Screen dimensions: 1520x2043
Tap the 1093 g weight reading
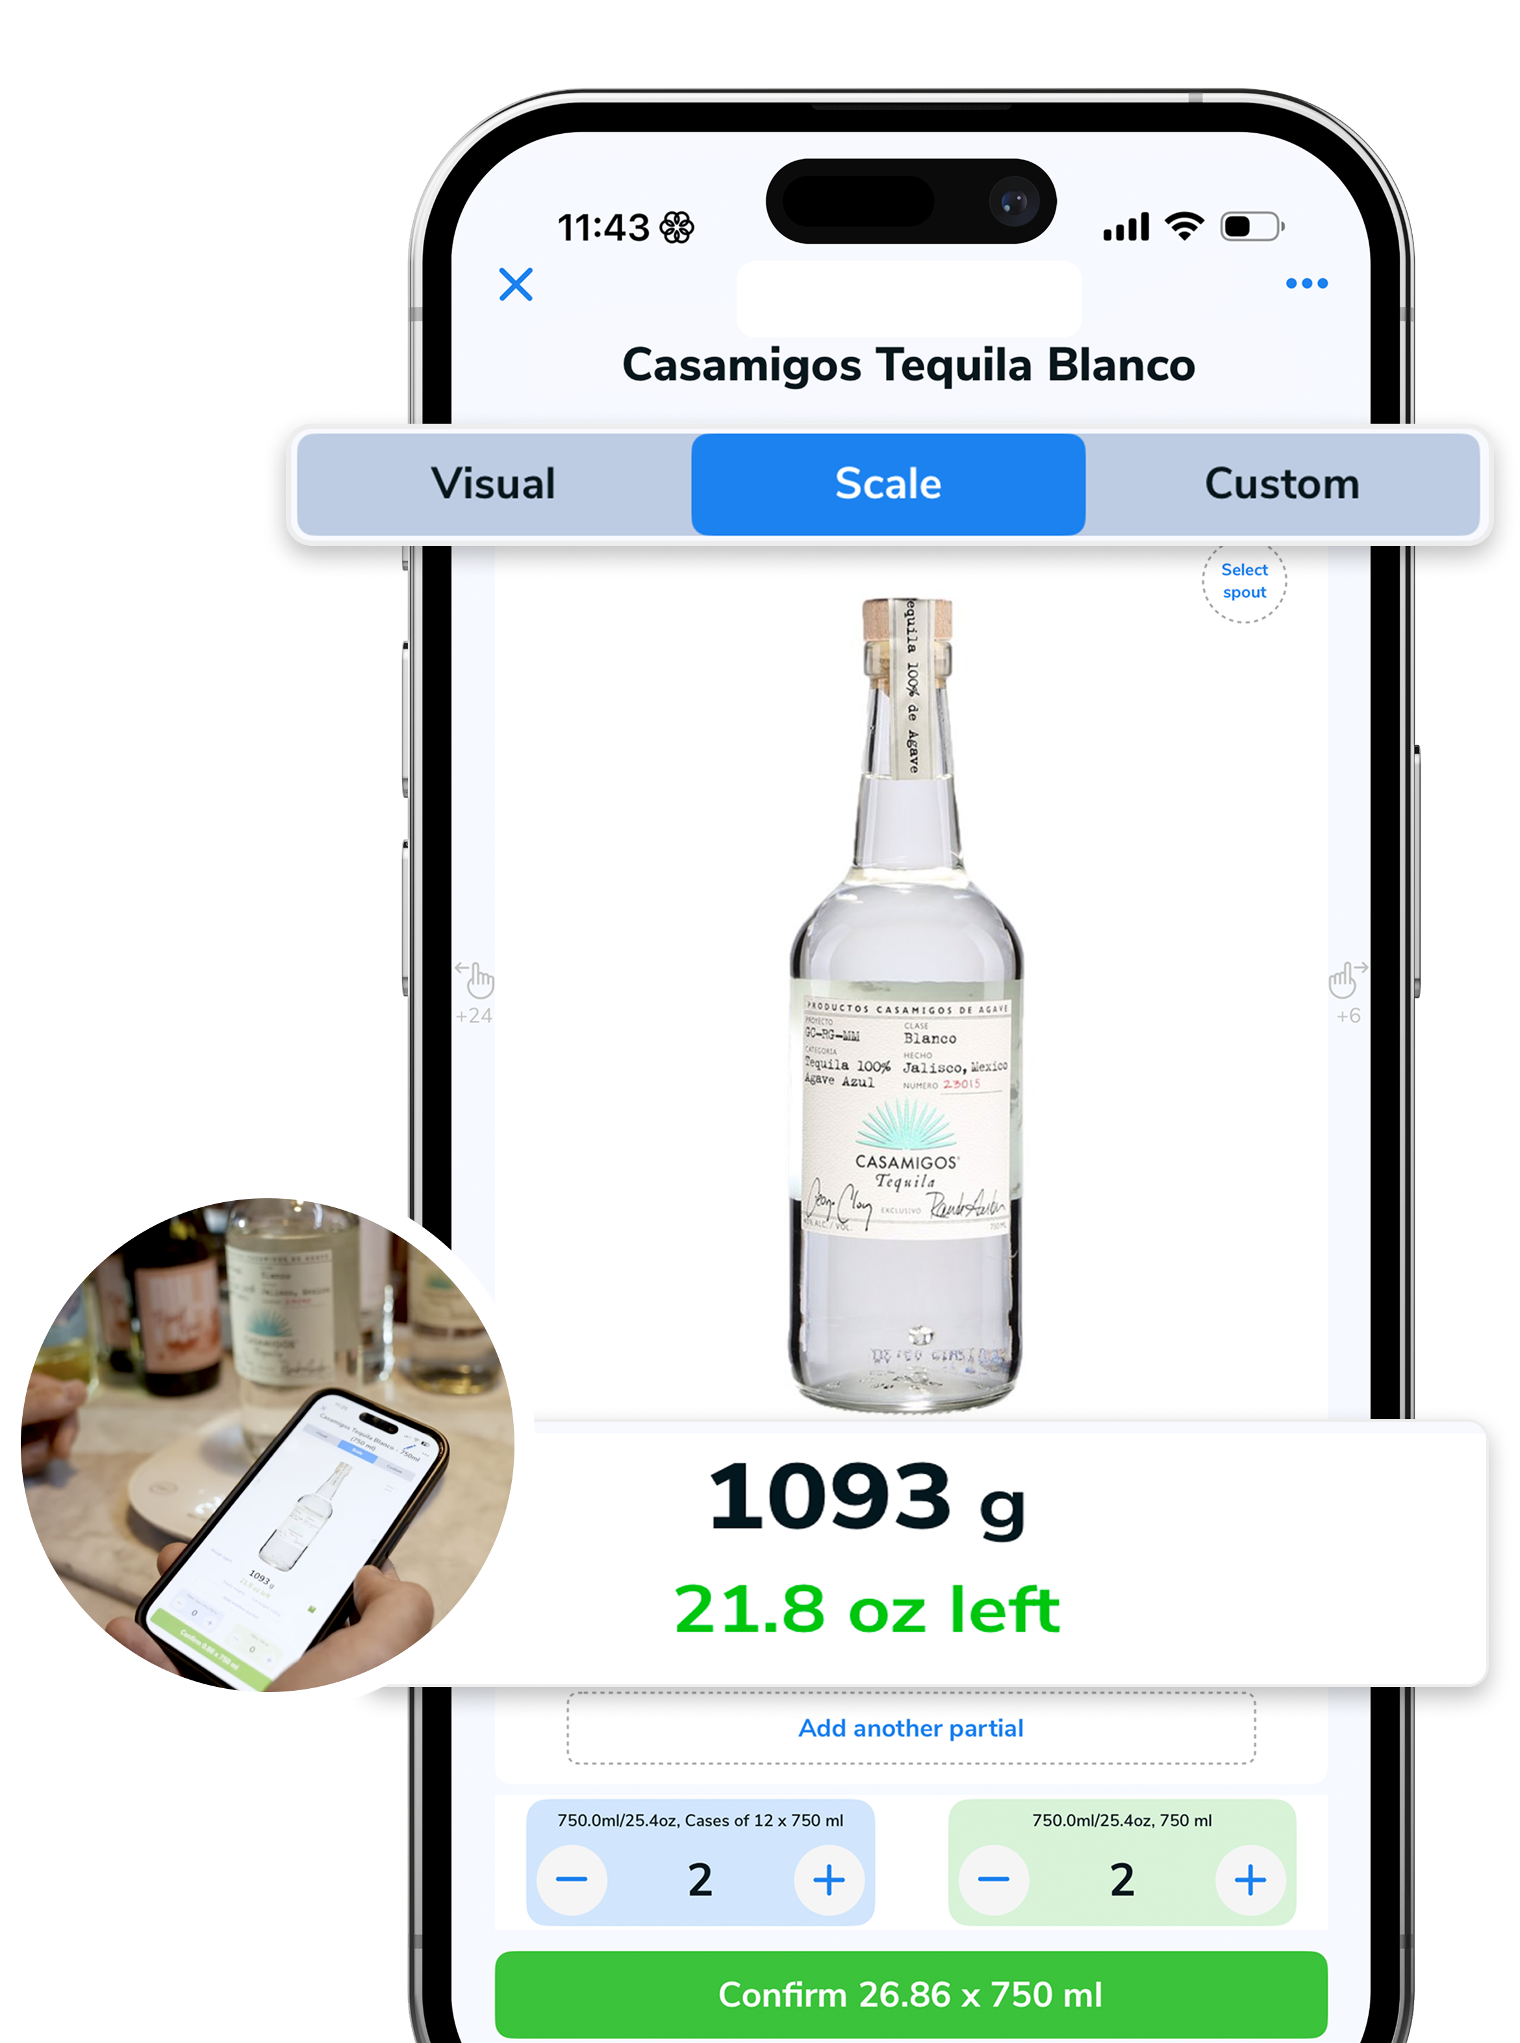coord(866,1498)
